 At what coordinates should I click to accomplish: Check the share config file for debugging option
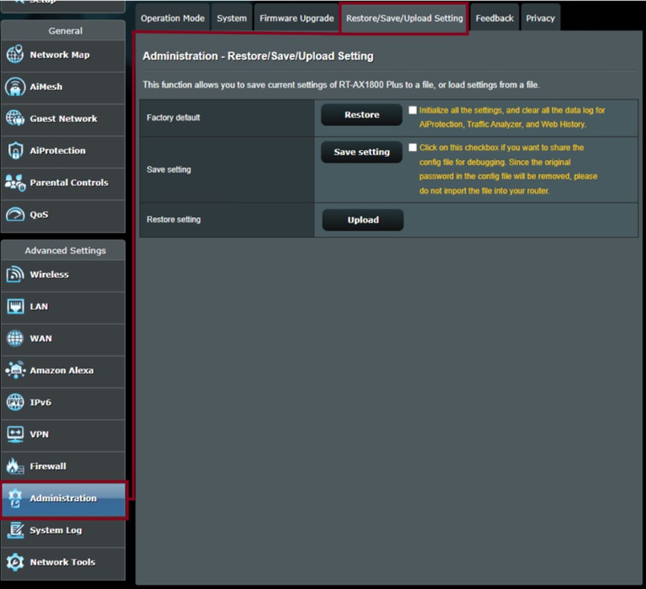414,148
